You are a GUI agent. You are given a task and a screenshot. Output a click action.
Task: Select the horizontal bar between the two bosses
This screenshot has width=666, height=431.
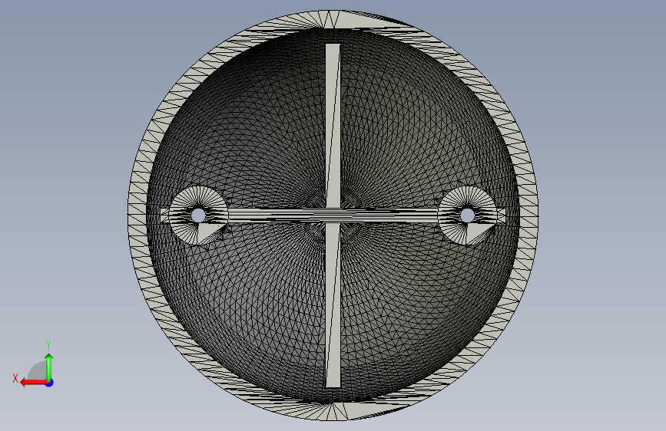(333, 215)
